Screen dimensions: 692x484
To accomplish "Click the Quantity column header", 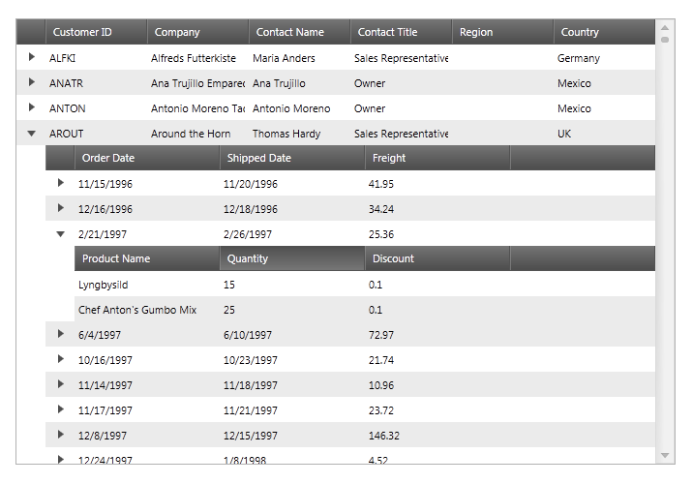I will click(x=292, y=258).
